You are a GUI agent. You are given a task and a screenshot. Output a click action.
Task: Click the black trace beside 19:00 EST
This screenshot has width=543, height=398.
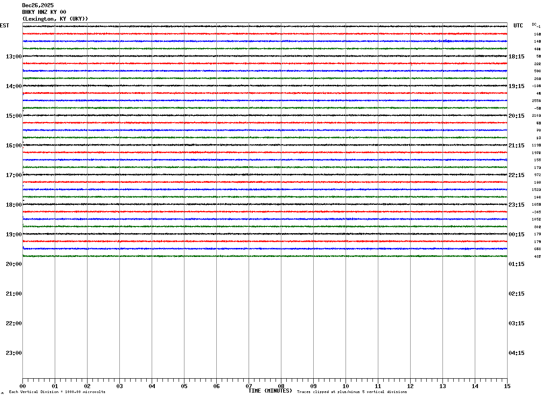265,234
